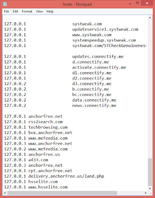The height and width of the screenshot is (198, 155).
Task: Click the horizontal scrollbar right arrow
Action: tap(145, 193)
